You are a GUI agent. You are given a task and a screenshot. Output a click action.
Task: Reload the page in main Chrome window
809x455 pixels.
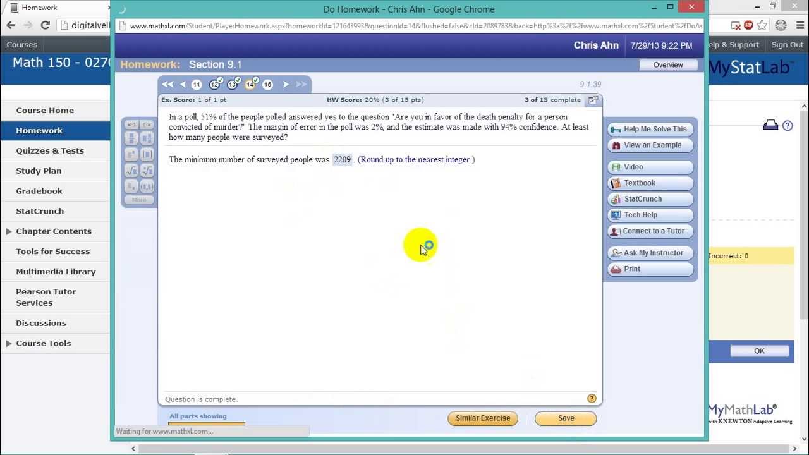[45, 25]
